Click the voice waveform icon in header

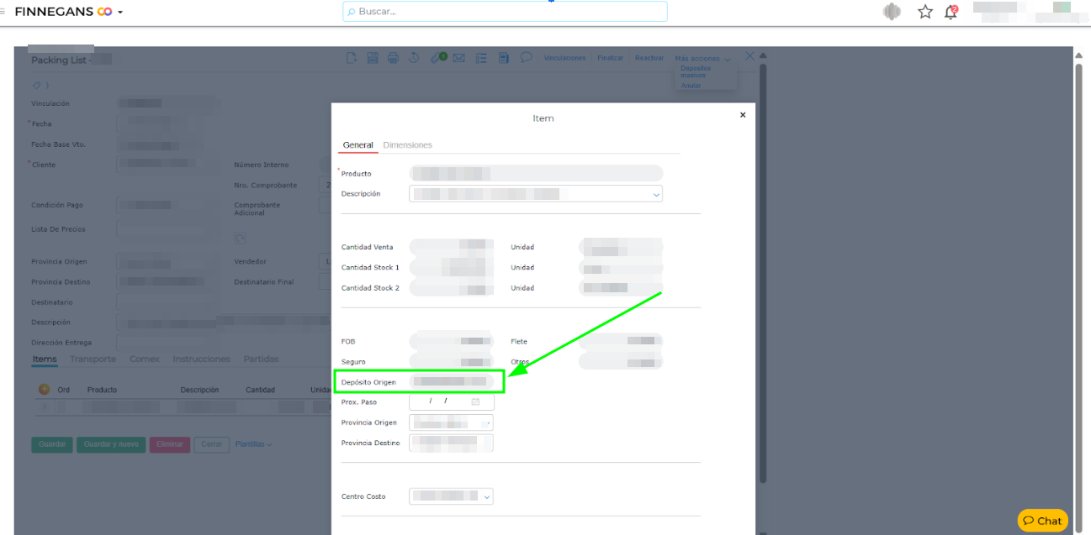[892, 12]
